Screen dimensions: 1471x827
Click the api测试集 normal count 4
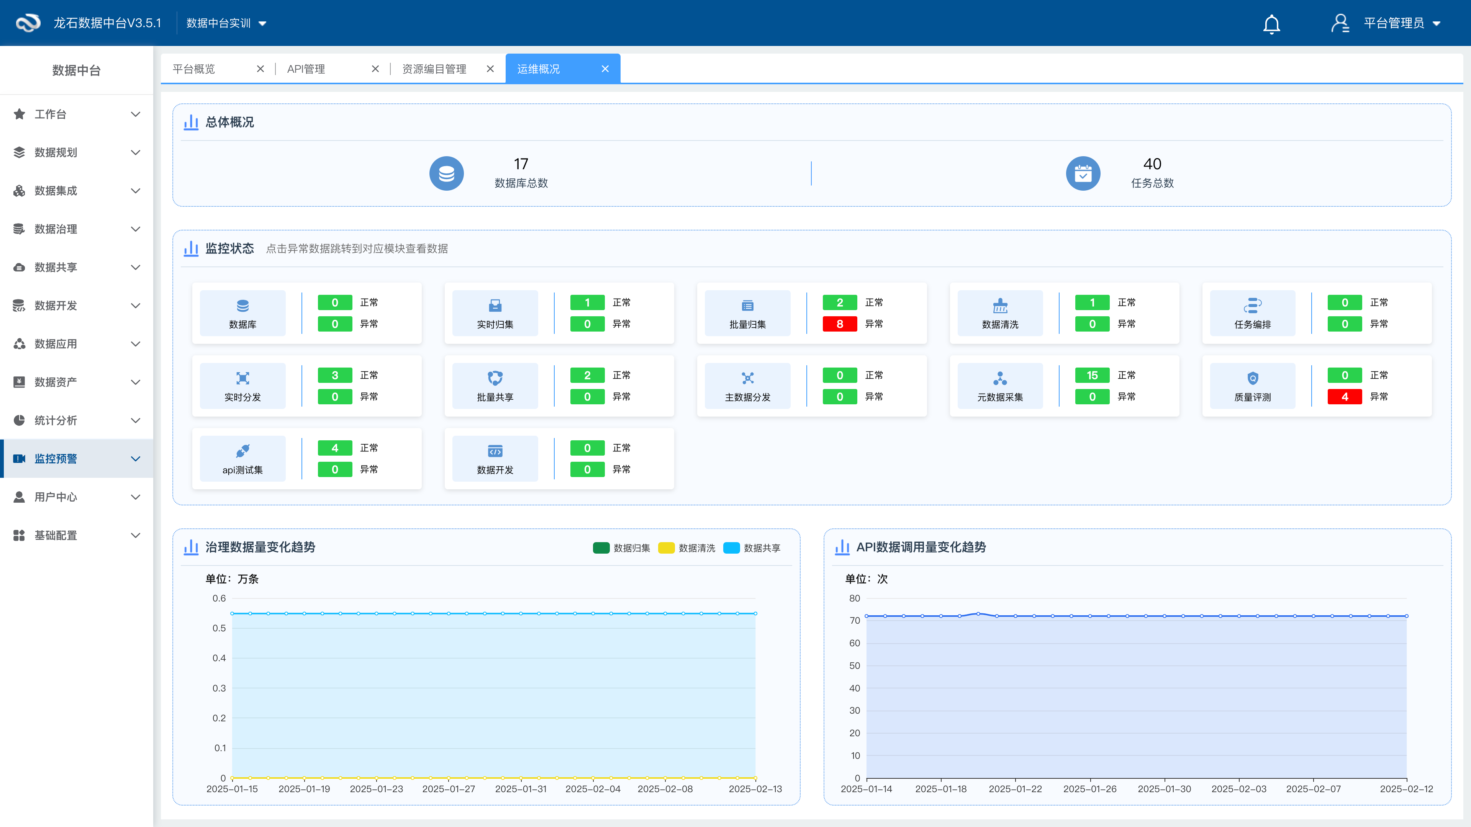[335, 448]
